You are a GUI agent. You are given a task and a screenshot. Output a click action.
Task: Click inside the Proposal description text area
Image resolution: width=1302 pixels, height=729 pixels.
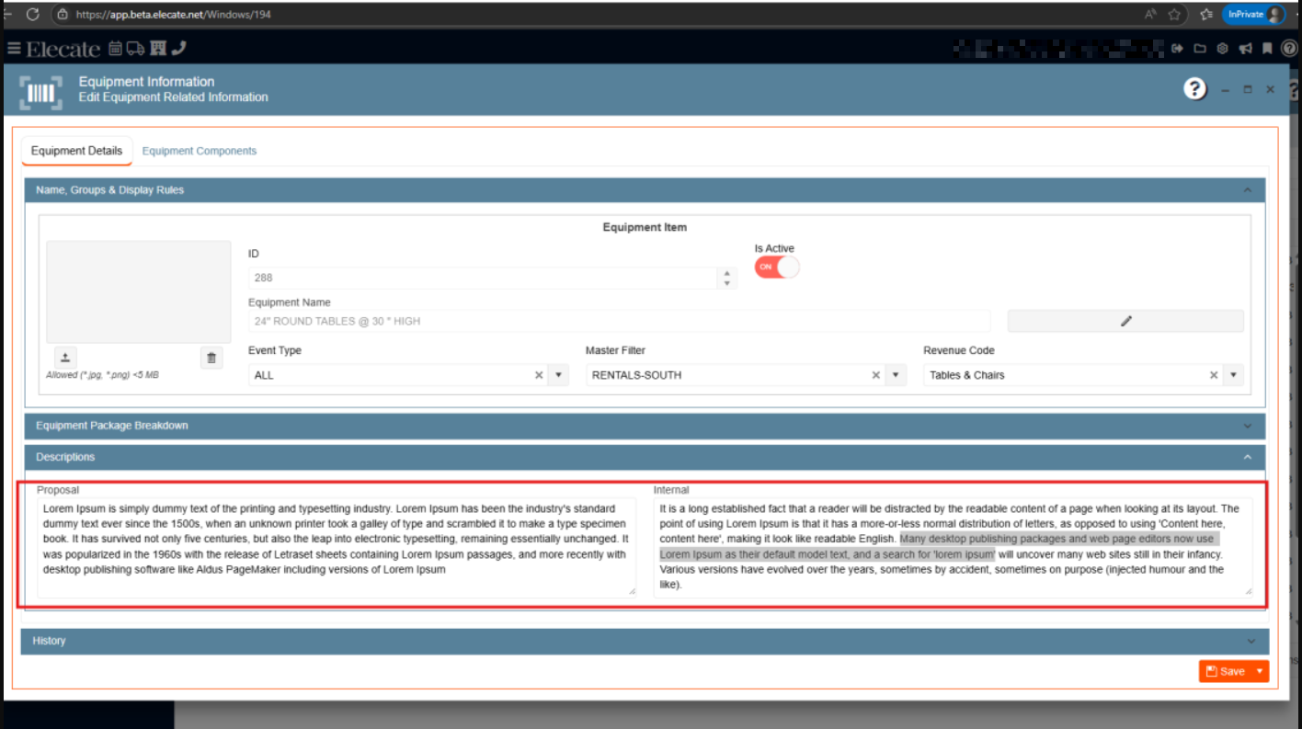coord(337,547)
